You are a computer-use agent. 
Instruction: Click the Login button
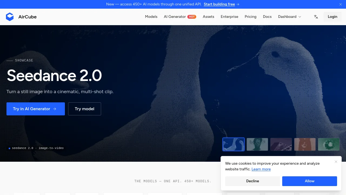point(332,17)
